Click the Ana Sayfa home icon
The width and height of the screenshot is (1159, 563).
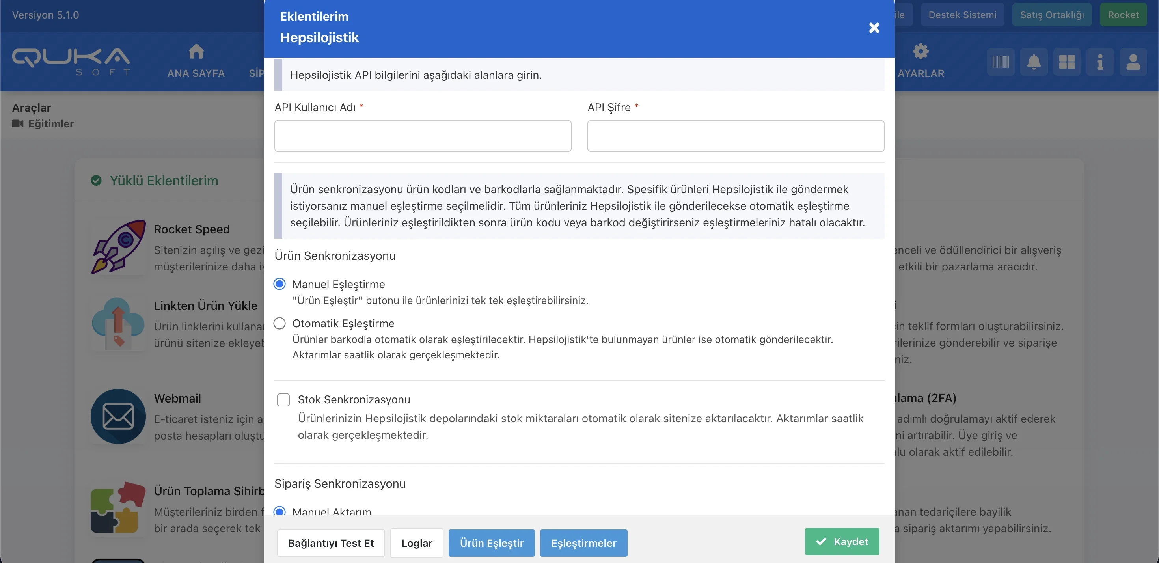(196, 52)
